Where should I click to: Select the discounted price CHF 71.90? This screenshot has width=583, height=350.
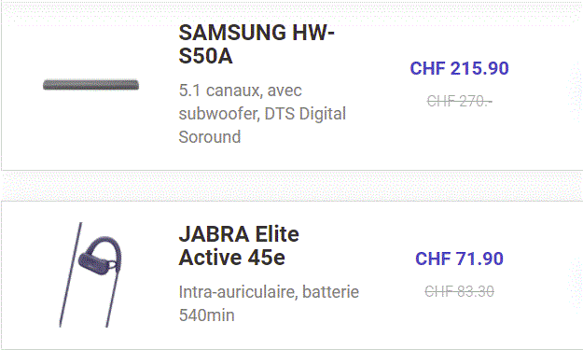[x=459, y=259]
